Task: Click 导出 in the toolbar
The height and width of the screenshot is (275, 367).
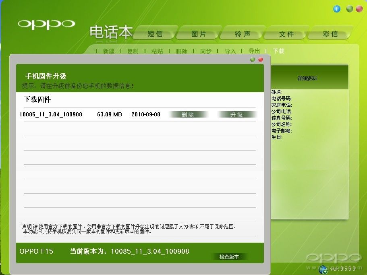Action: pos(255,51)
